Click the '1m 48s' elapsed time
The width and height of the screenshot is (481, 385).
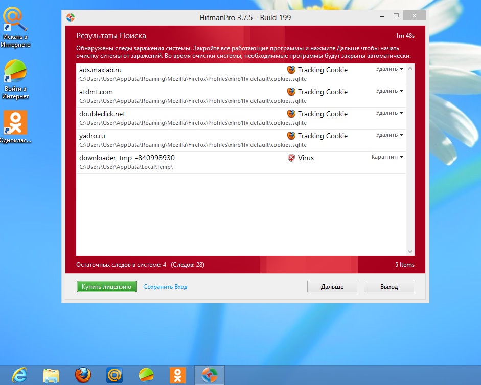pos(405,36)
